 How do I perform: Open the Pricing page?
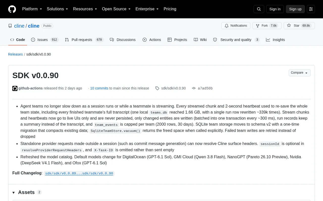(170, 9)
